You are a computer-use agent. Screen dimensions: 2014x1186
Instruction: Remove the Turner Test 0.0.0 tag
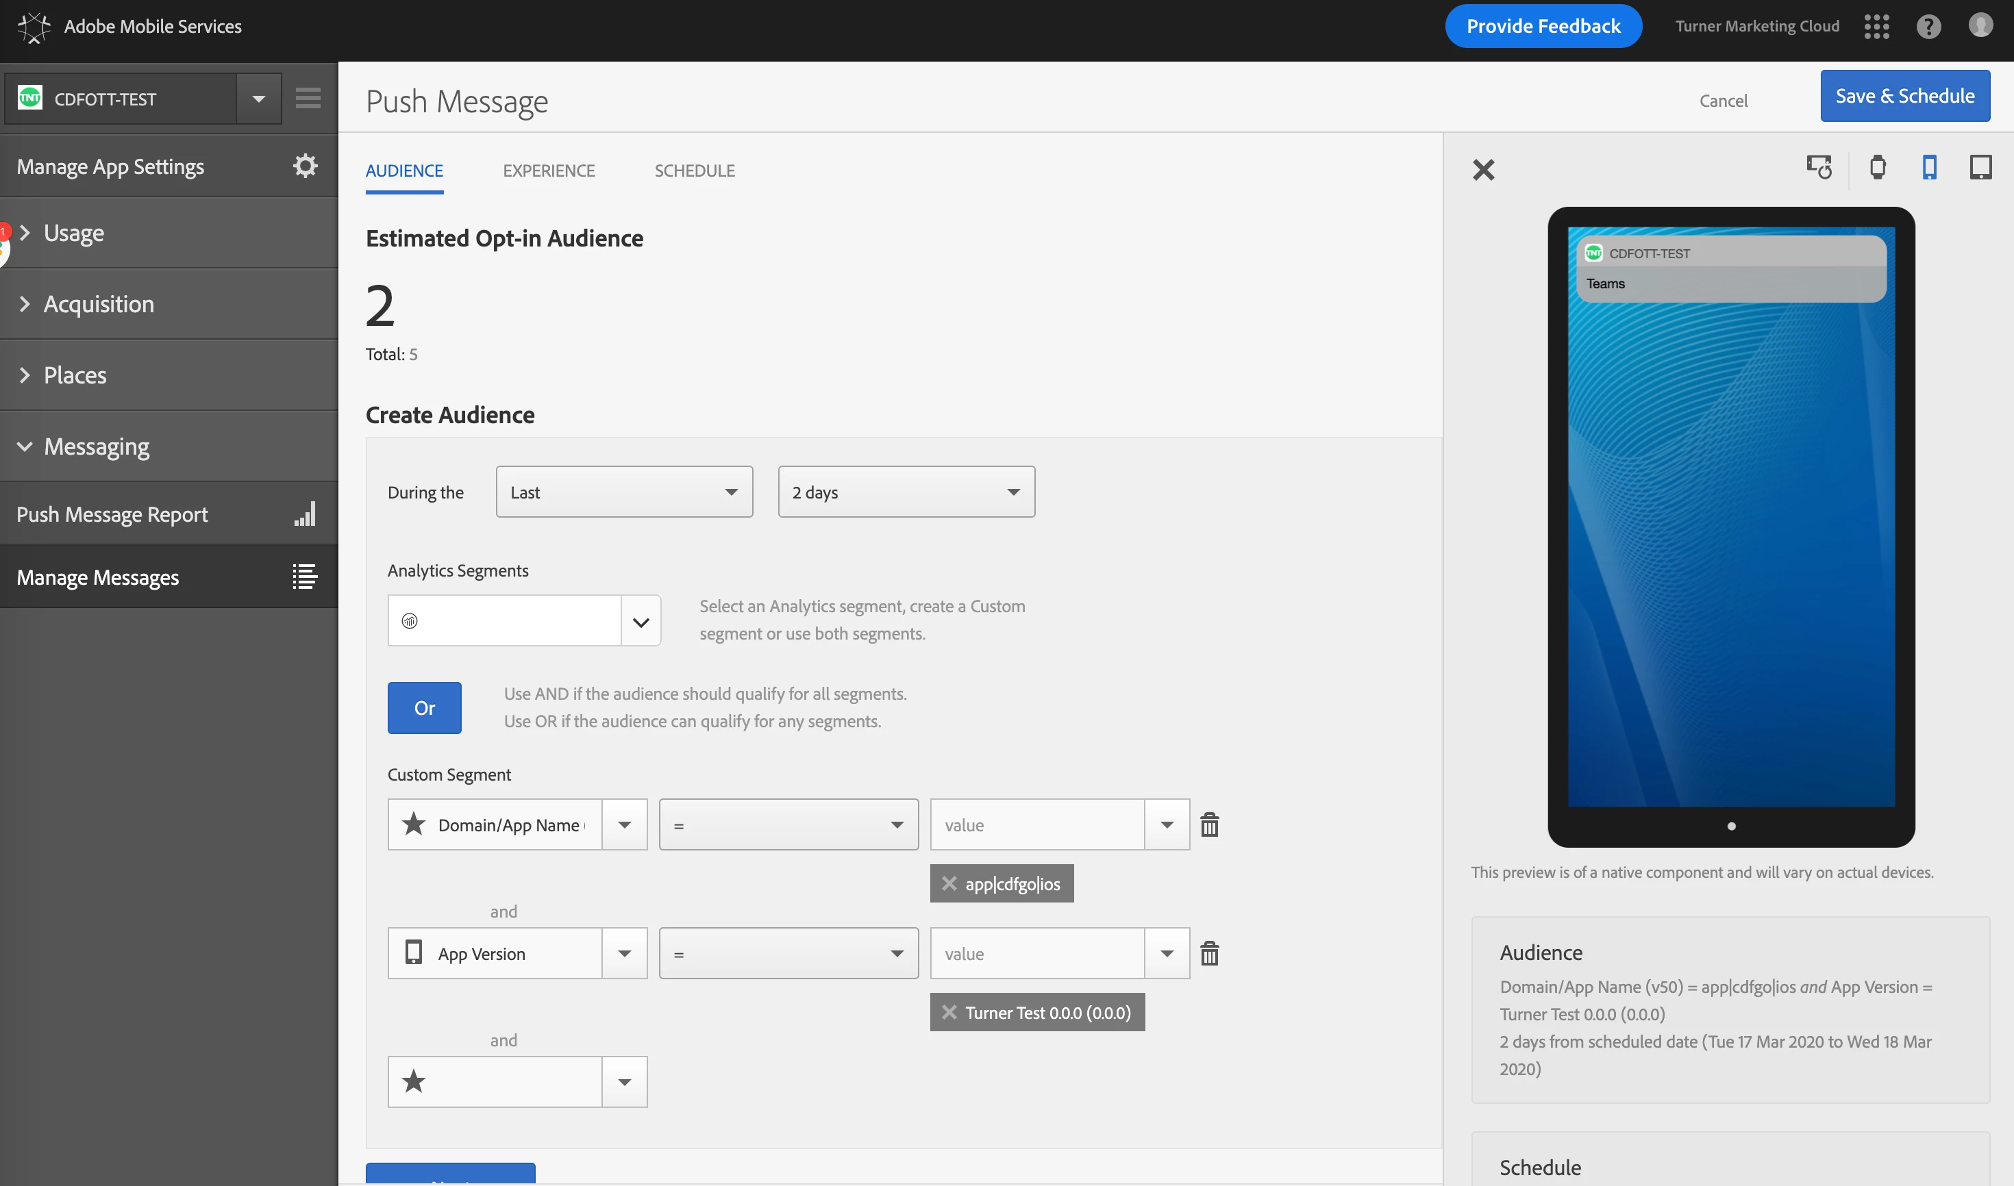point(949,1013)
